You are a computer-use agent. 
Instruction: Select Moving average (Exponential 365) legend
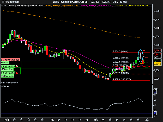(x=26, y=5)
